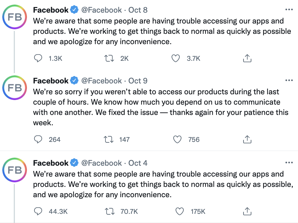Image resolution: width=298 pixels, height=223 pixels.
Task: Click the verified badge on the Oct 8 tweet
Action: 74,9
